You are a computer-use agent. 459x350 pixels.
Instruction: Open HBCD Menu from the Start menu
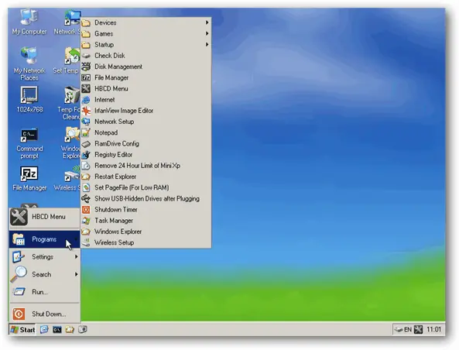click(x=44, y=217)
